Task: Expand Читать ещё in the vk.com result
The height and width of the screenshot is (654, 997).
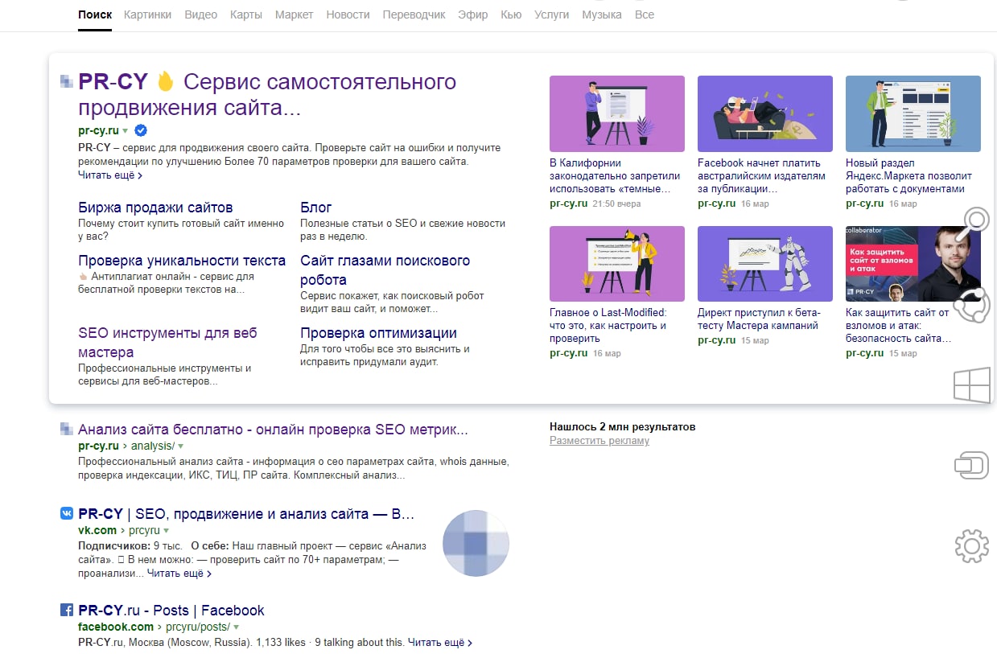Action: pos(179,574)
